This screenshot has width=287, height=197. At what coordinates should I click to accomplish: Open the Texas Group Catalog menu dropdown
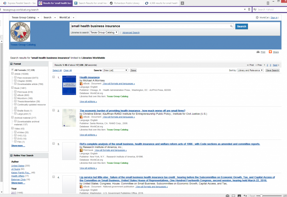(38, 18)
